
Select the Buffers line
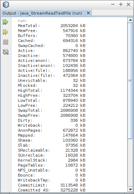[x=52, y=36]
